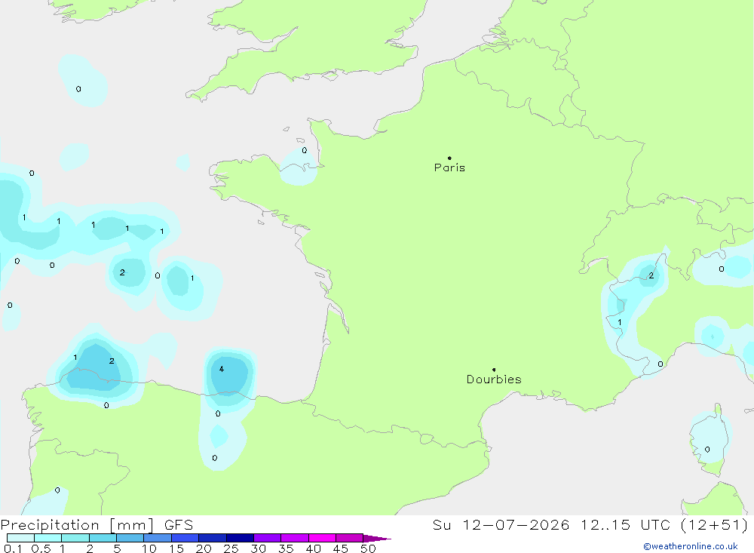The height and width of the screenshot is (553, 754).
Task: Click the value 0 near Normandy coast
Action: 305,151
